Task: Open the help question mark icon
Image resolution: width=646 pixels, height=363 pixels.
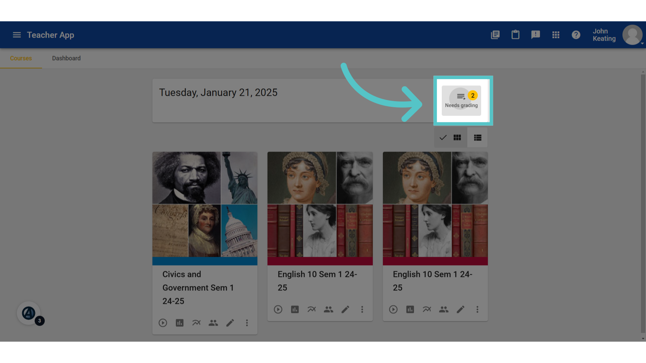Action: coord(576,35)
